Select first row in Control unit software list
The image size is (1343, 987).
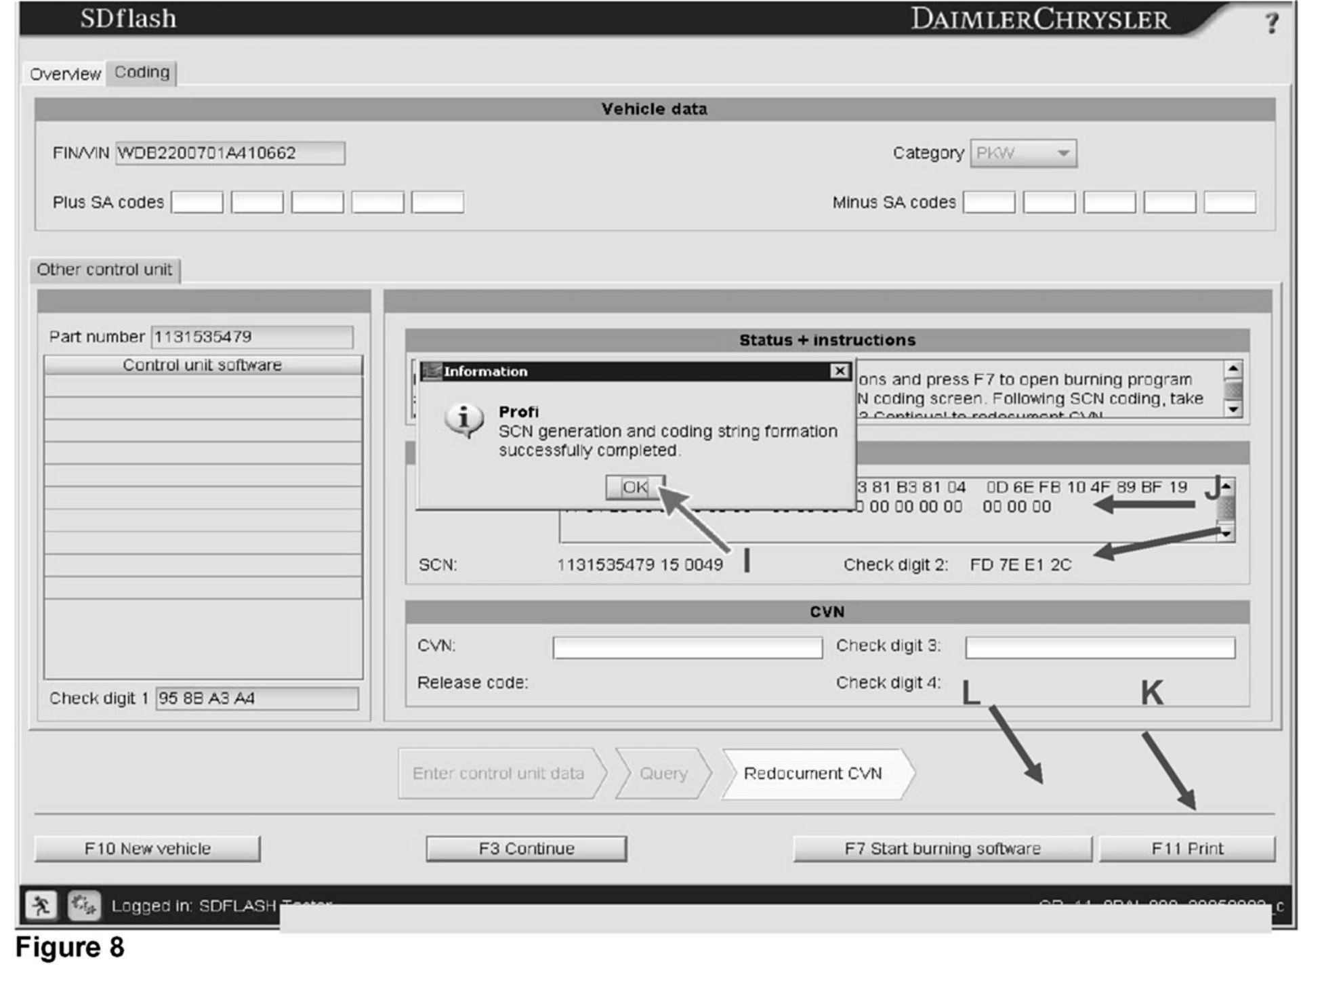(x=203, y=385)
